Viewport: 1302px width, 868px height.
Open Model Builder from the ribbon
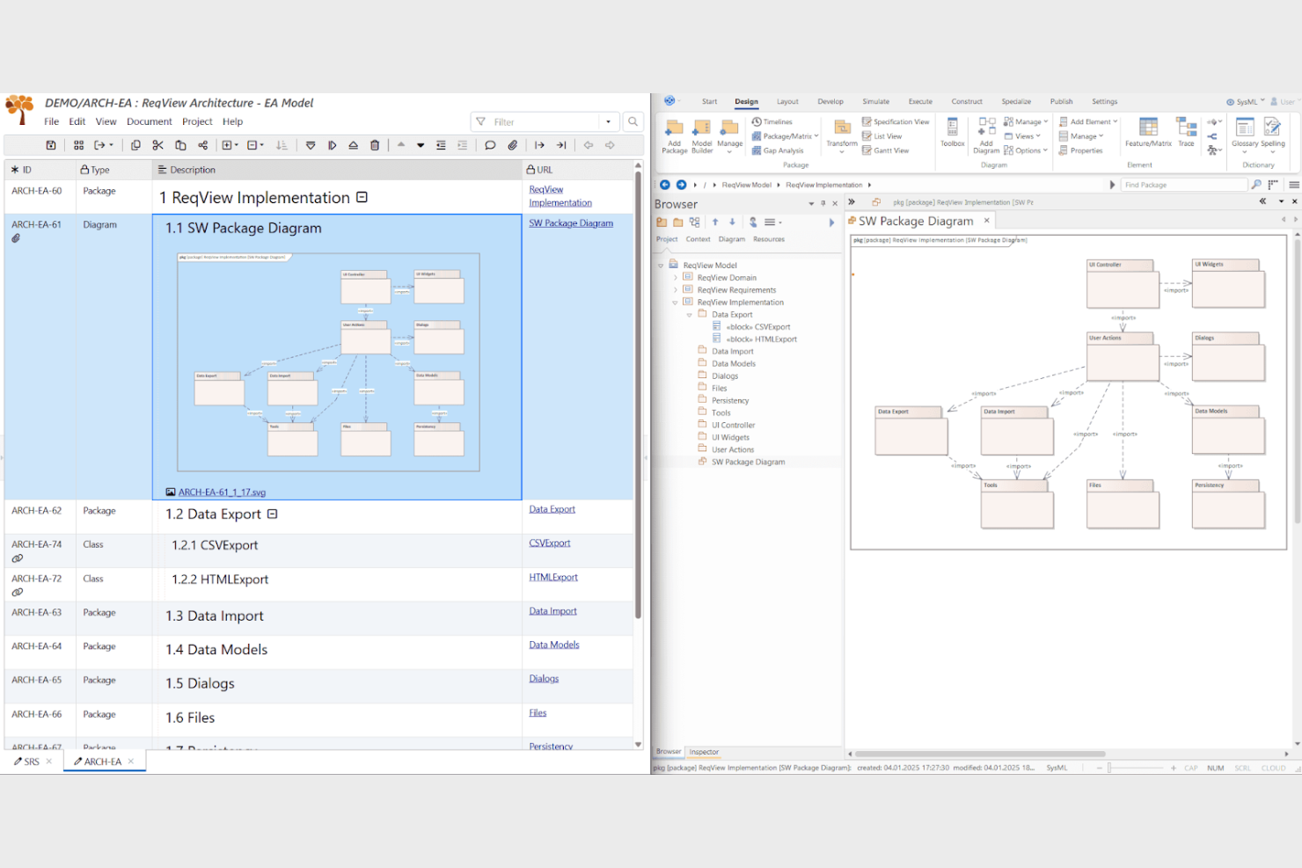(702, 135)
